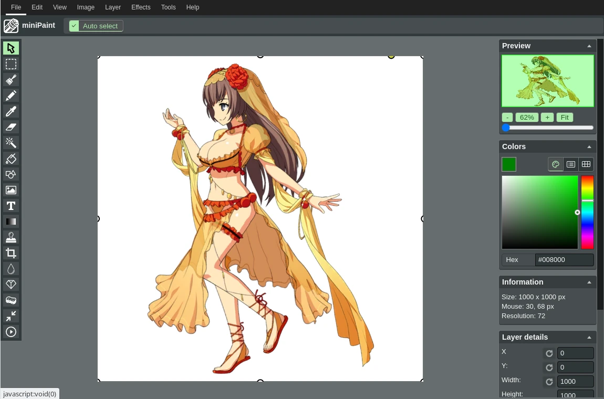Open the Tools menu
This screenshot has width=604, height=399.
tap(169, 7)
